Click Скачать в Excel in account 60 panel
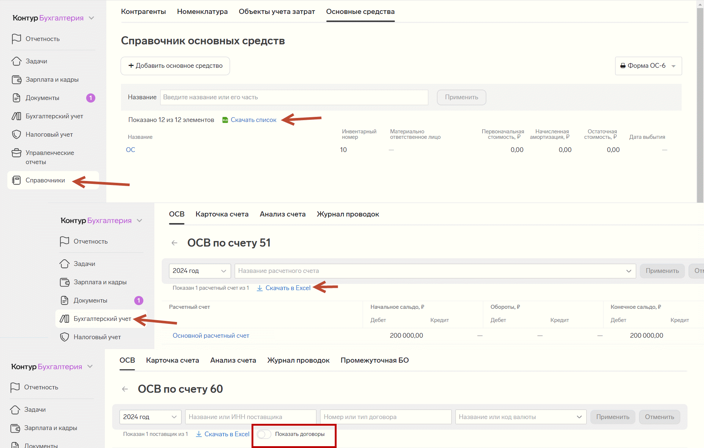This screenshot has width=704, height=448. pos(227,434)
